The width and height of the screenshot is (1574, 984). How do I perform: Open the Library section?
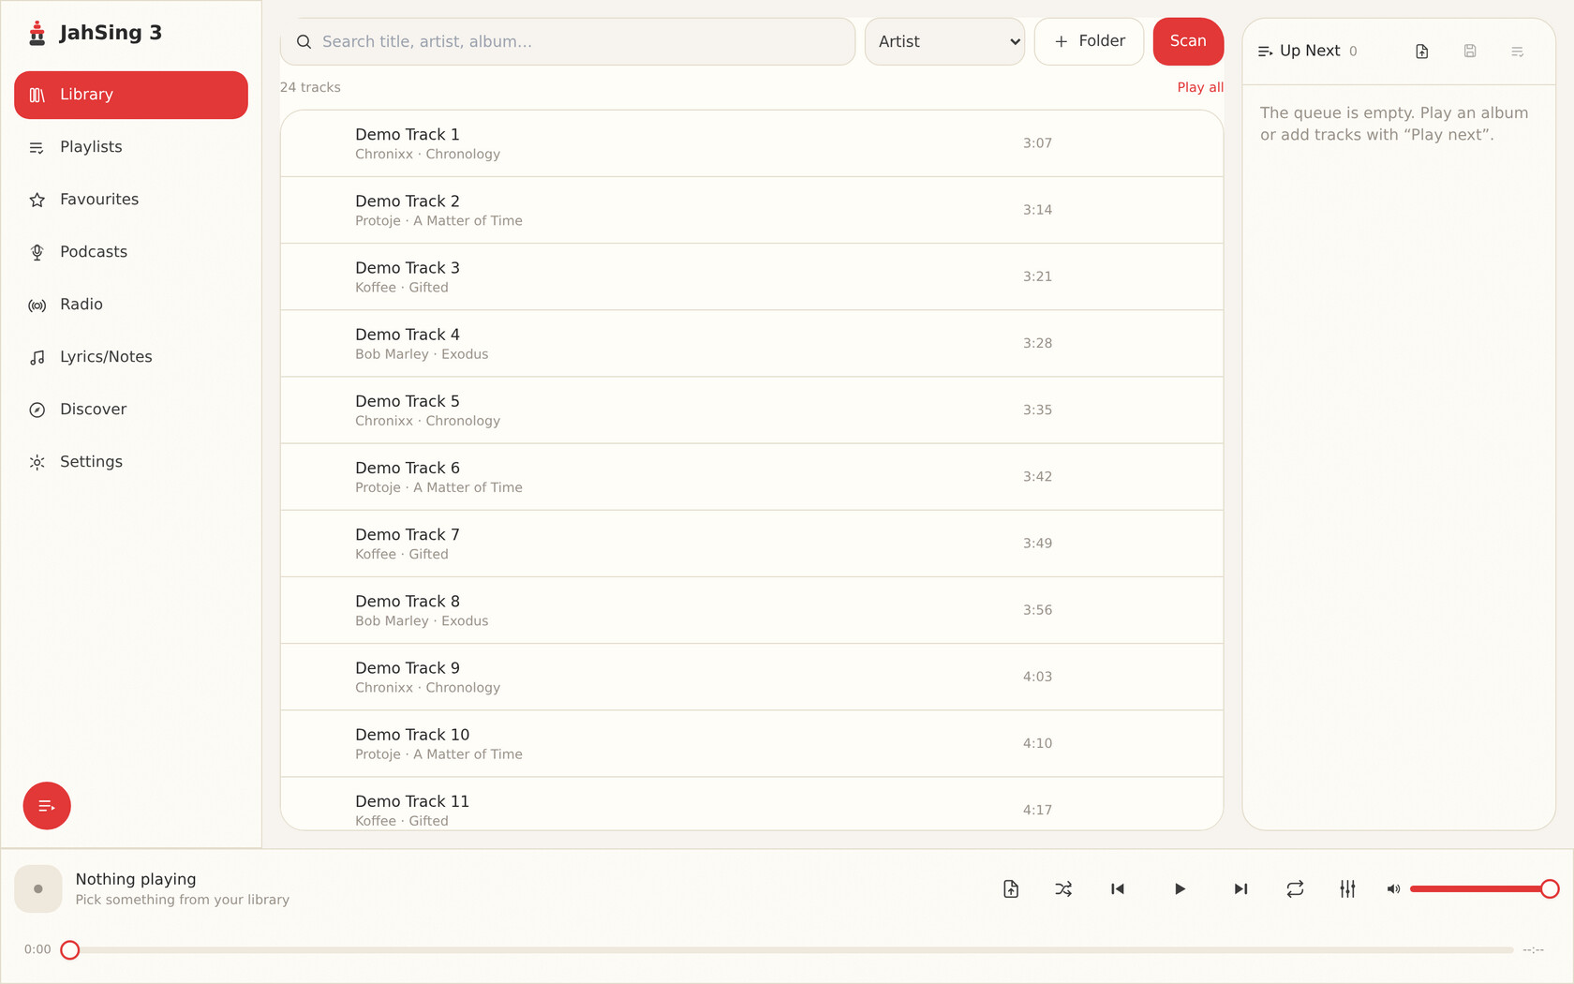(x=131, y=95)
